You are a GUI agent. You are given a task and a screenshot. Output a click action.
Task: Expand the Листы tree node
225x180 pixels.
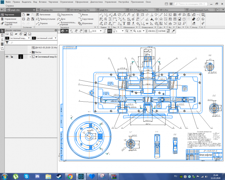click(x=30, y=52)
